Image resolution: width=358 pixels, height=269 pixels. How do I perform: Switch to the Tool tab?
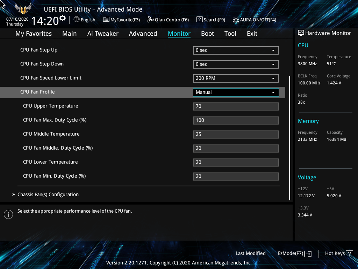click(230, 34)
